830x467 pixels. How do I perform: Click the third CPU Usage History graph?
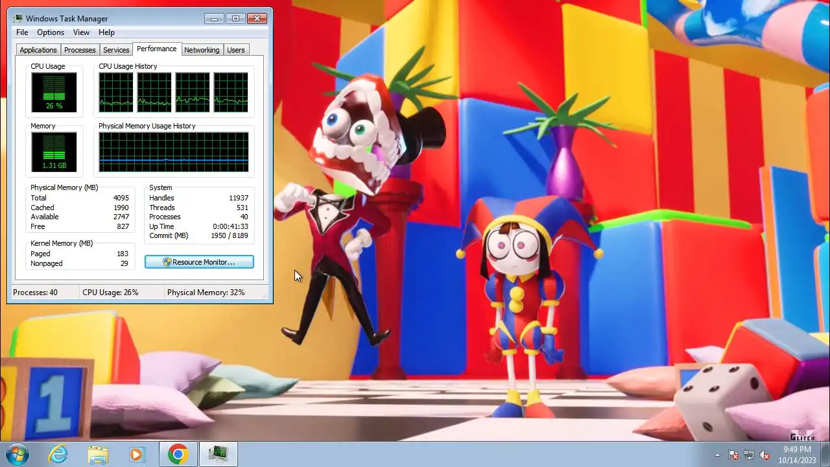pos(193,92)
